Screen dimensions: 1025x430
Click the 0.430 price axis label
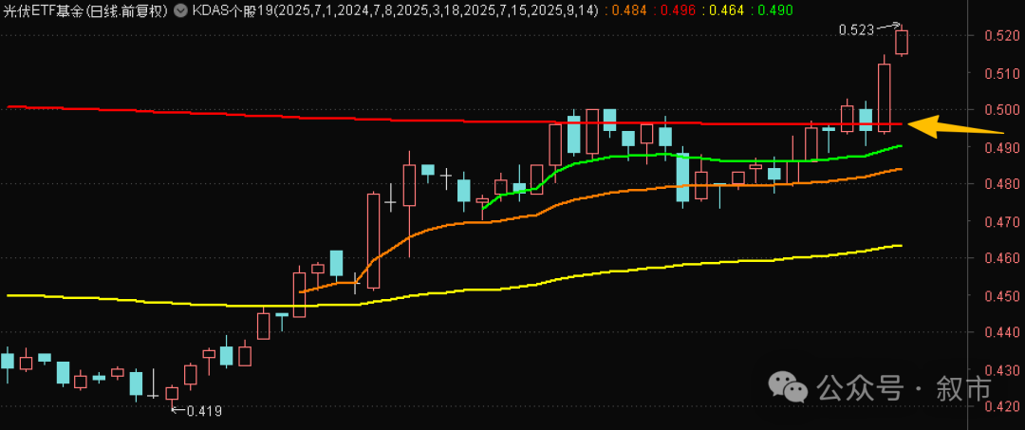(1003, 370)
